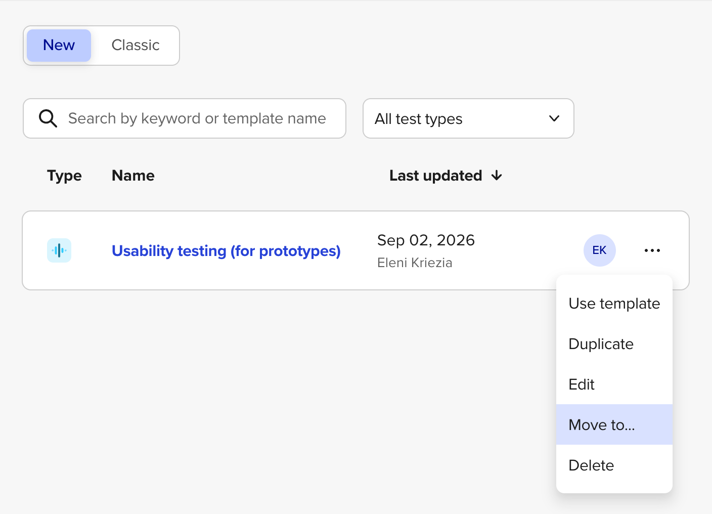Click the Sep 02, 2026 date text
712x514 pixels.
click(426, 240)
